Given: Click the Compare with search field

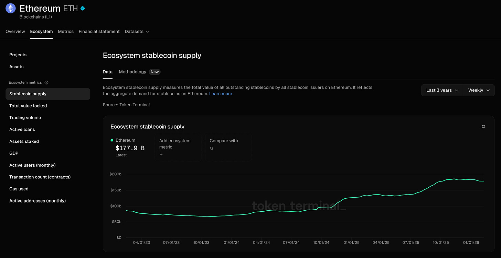Looking at the screenshot, I should click(228, 147).
